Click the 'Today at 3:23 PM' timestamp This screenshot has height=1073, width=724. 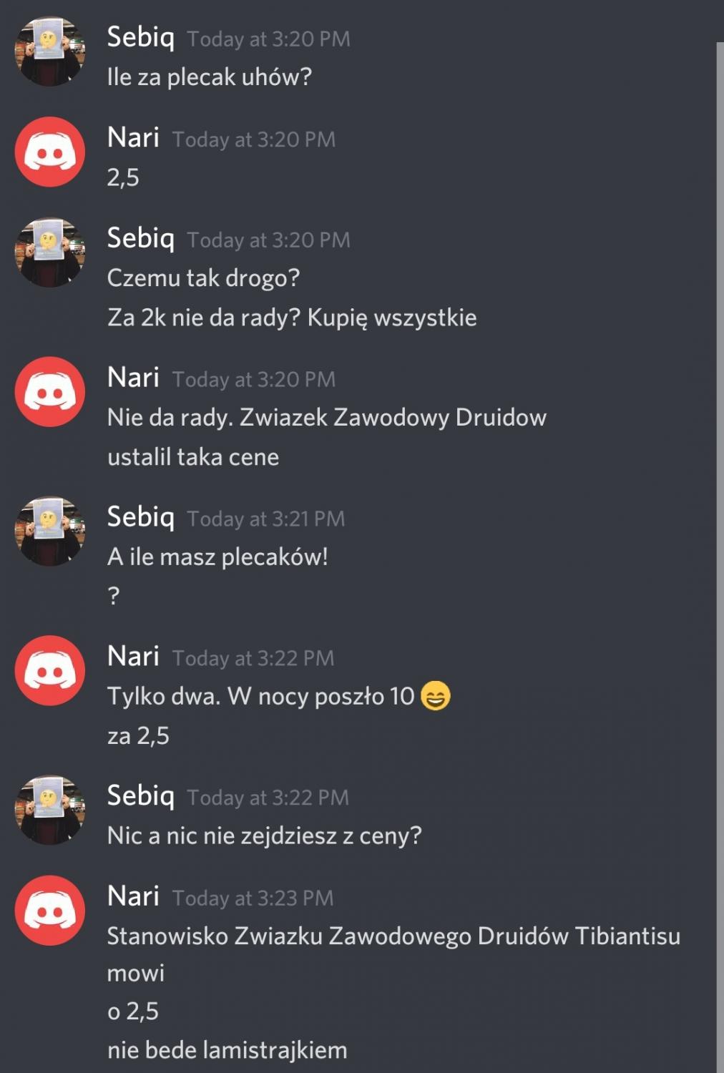253,898
